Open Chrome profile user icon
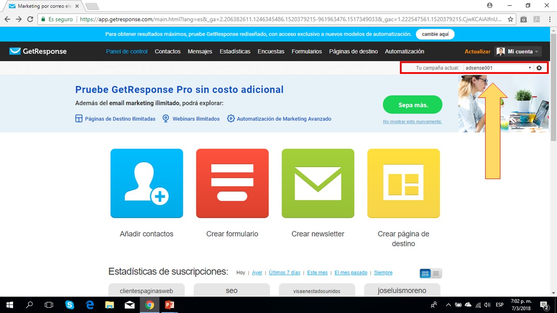557x313 pixels. (490, 5)
